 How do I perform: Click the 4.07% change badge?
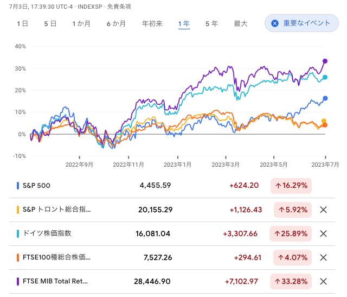292,257
